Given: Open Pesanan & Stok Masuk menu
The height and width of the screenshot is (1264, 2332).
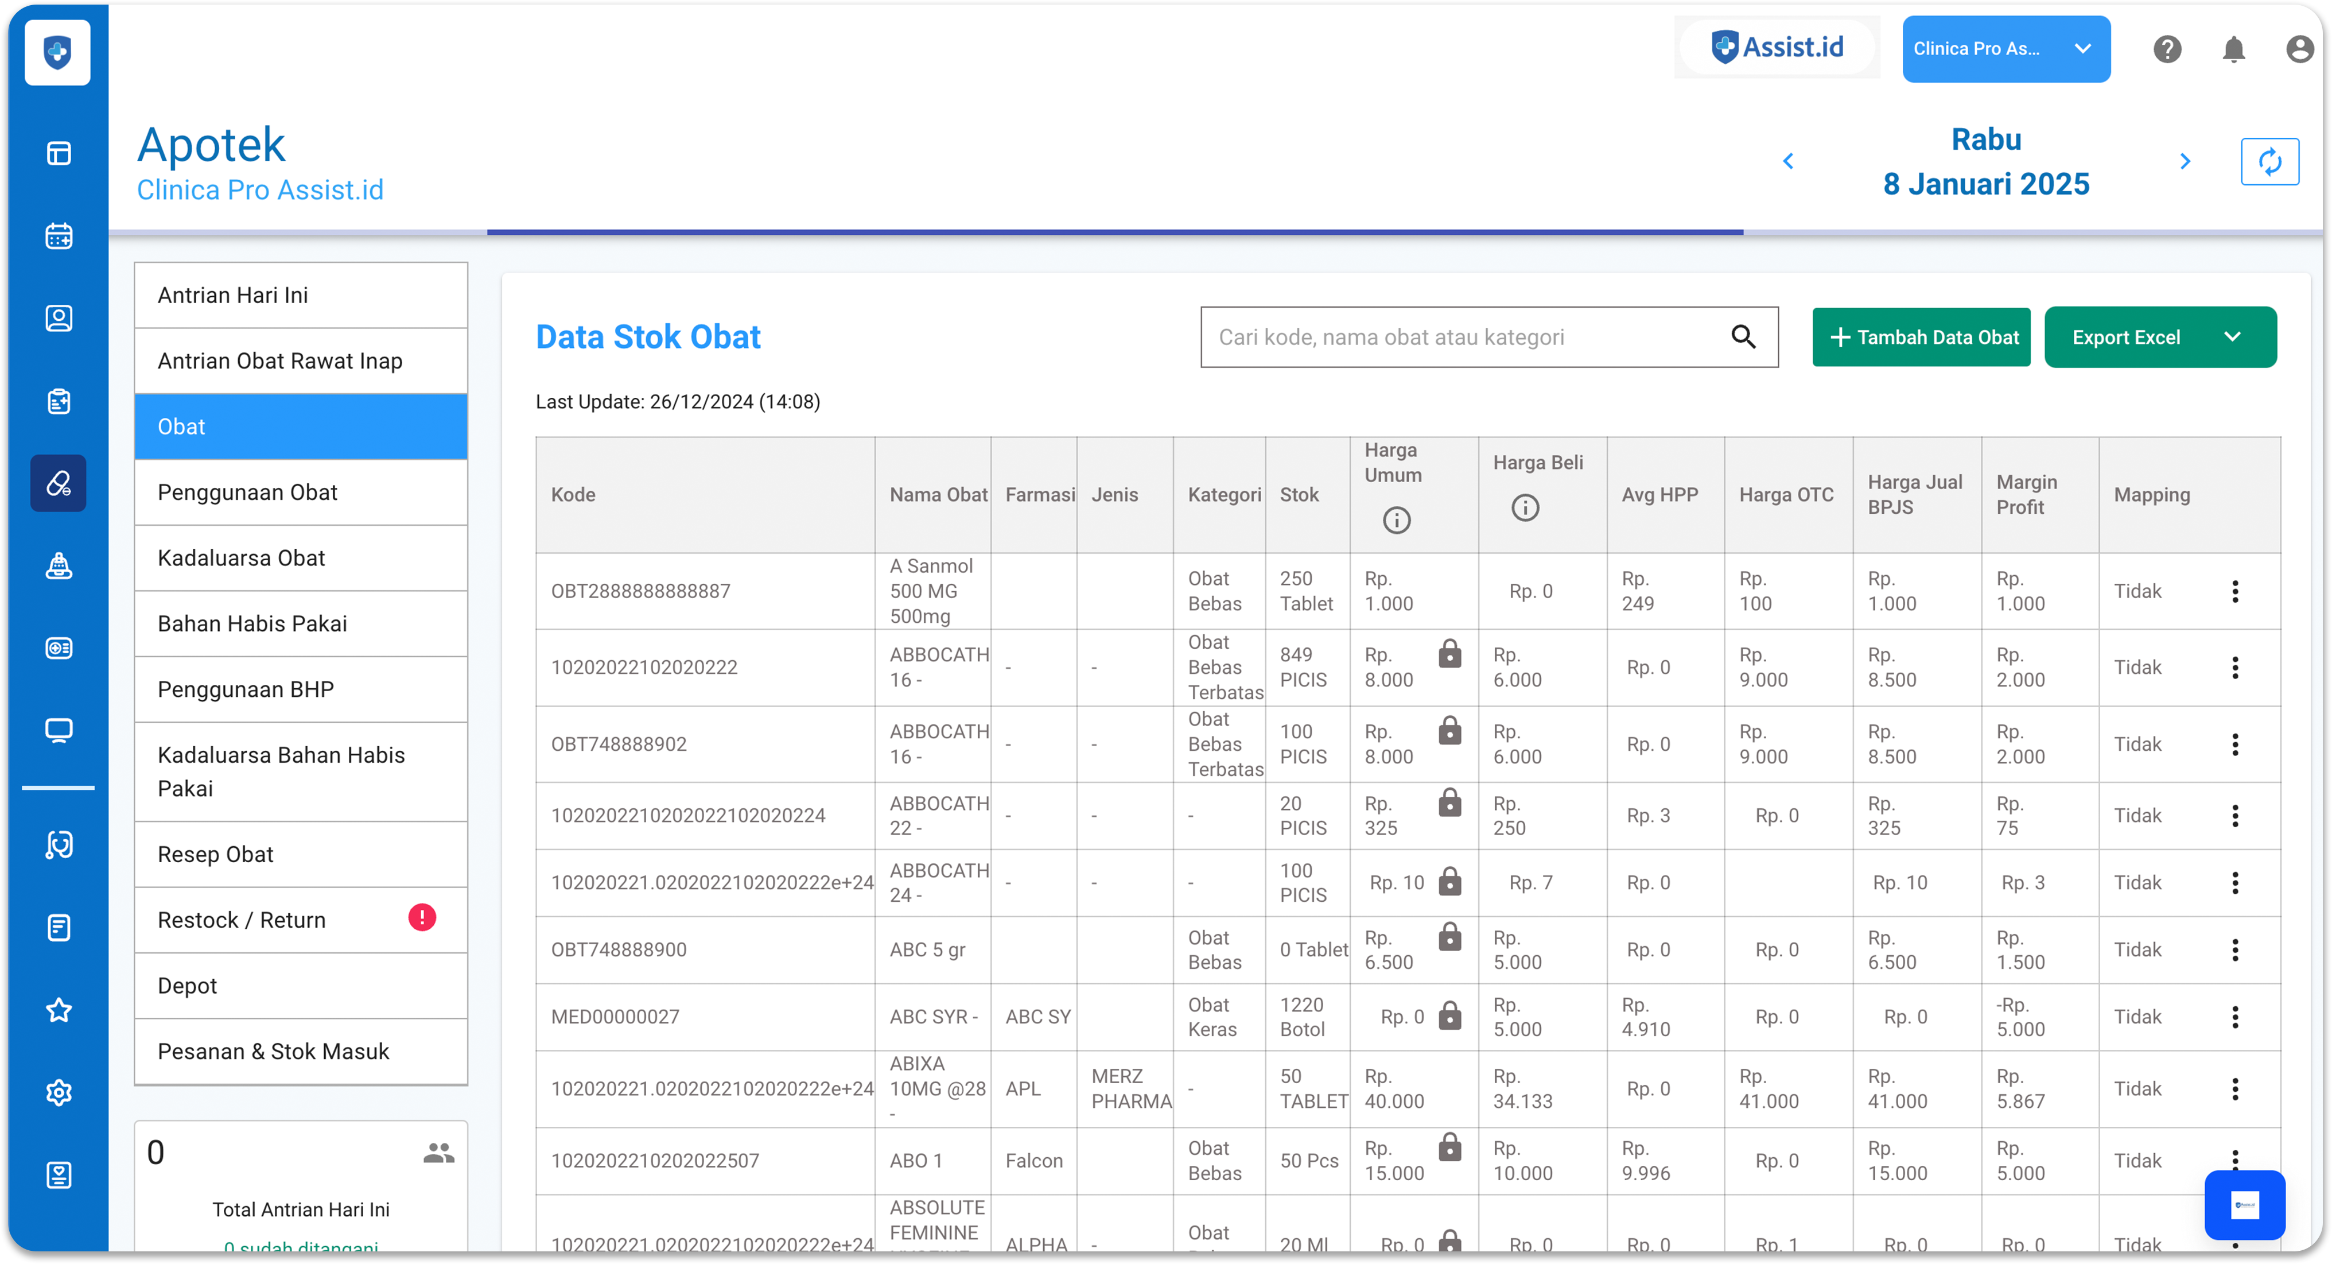Looking at the screenshot, I should point(301,1051).
